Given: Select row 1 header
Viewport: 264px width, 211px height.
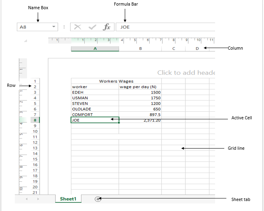Looking at the screenshot, I should click(x=35, y=81).
